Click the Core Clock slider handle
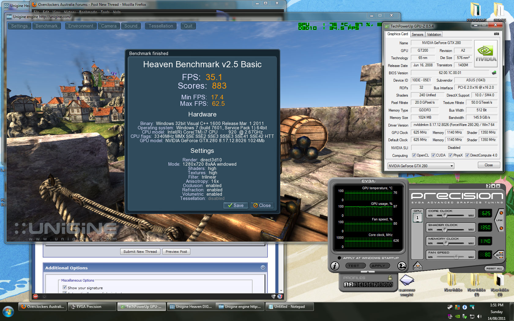 (445, 216)
